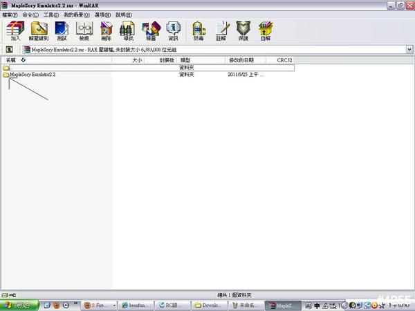
Task: Open the 檔案(F) File menu
Action: 10,15
